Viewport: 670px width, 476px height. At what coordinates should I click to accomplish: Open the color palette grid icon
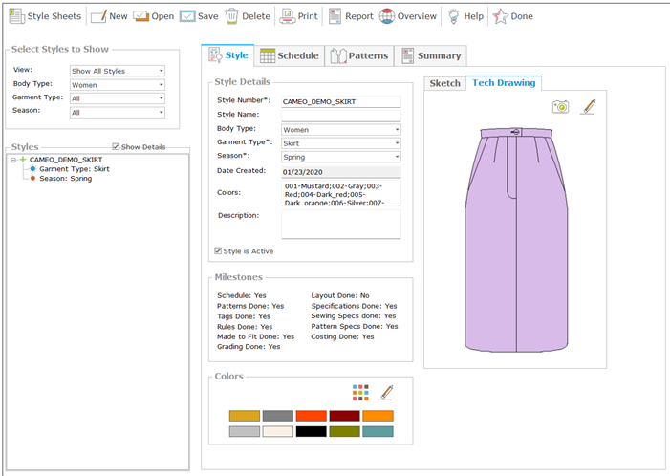[x=359, y=392]
